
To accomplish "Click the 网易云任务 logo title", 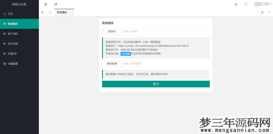I will coord(19,4).
